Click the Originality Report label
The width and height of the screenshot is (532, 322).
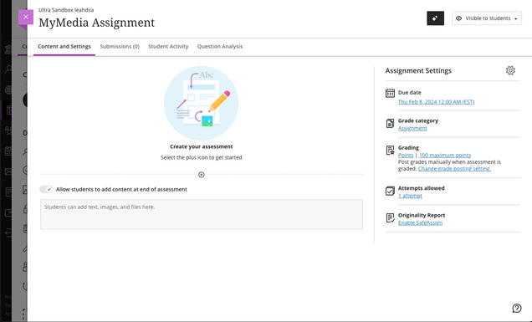pos(422,215)
